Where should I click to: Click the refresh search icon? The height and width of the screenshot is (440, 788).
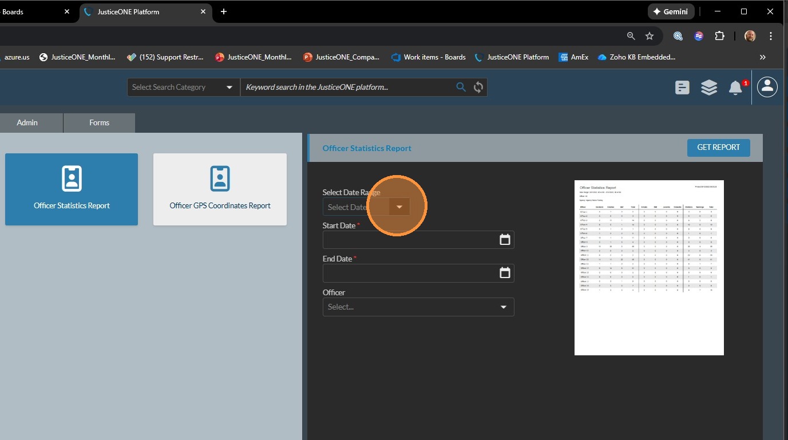(478, 87)
